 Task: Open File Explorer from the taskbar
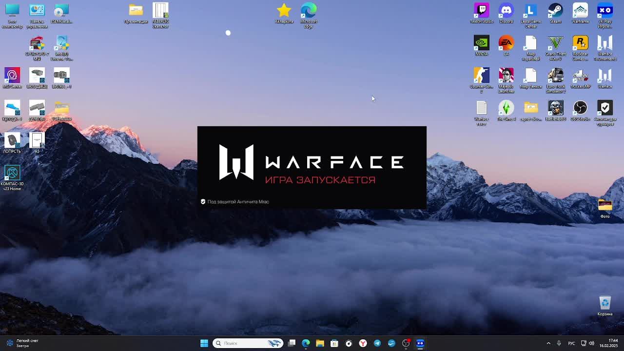coord(320,343)
